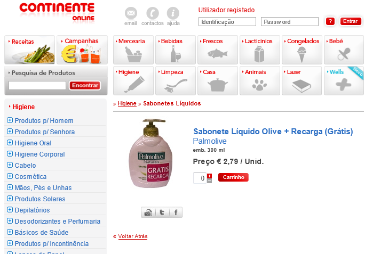Add product with Carrinho button
365x254 pixels.
(x=233, y=177)
